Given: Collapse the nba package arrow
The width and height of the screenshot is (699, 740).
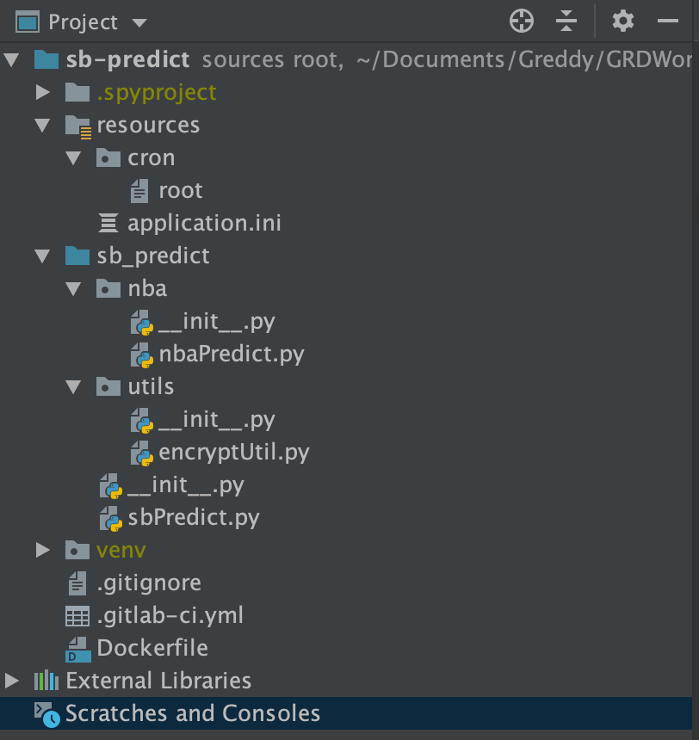Looking at the screenshot, I should click(x=73, y=289).
